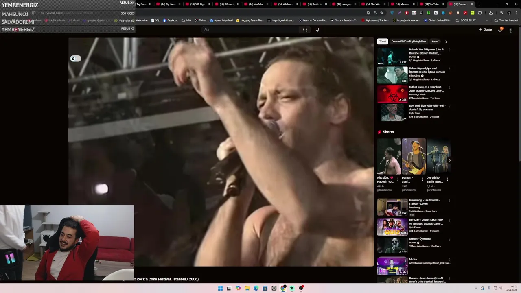
Task: Select the Kaan filter chip
Action: 436,41
